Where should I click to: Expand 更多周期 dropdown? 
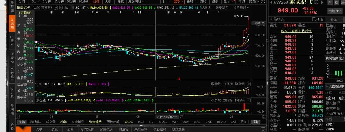[136, 1]
